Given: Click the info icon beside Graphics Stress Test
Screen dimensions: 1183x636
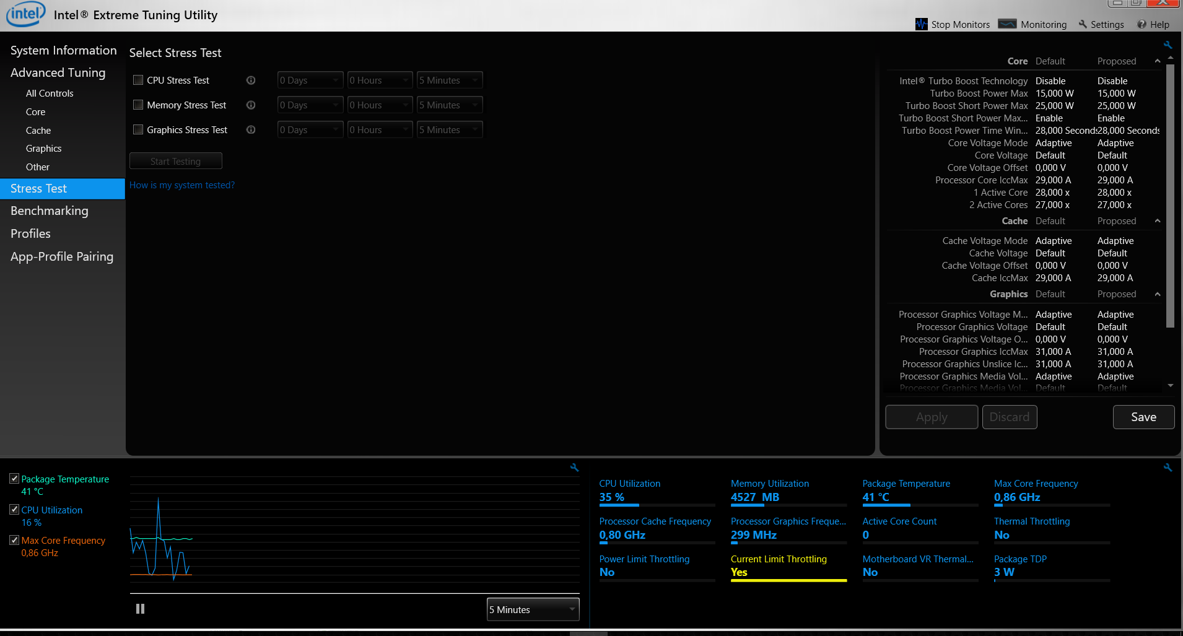Looking at the screenshot, I should 251,129.
